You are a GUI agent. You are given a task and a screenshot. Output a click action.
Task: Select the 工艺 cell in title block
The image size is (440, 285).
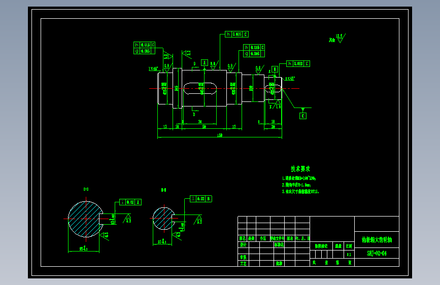(243, 263)
